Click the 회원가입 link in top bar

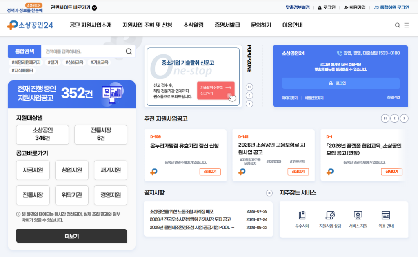pyautogui.click(x=355, y=7)
